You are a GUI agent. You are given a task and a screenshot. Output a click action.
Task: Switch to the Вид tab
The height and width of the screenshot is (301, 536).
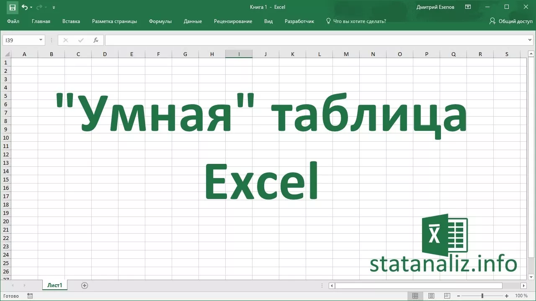[268, 21]
